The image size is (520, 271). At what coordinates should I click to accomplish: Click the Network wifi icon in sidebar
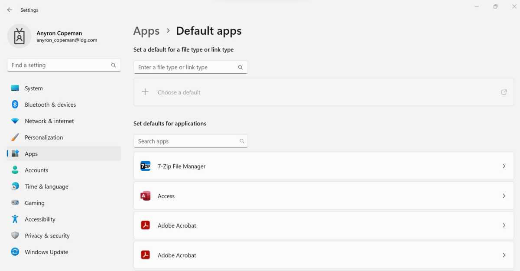[x=15, y=121]
